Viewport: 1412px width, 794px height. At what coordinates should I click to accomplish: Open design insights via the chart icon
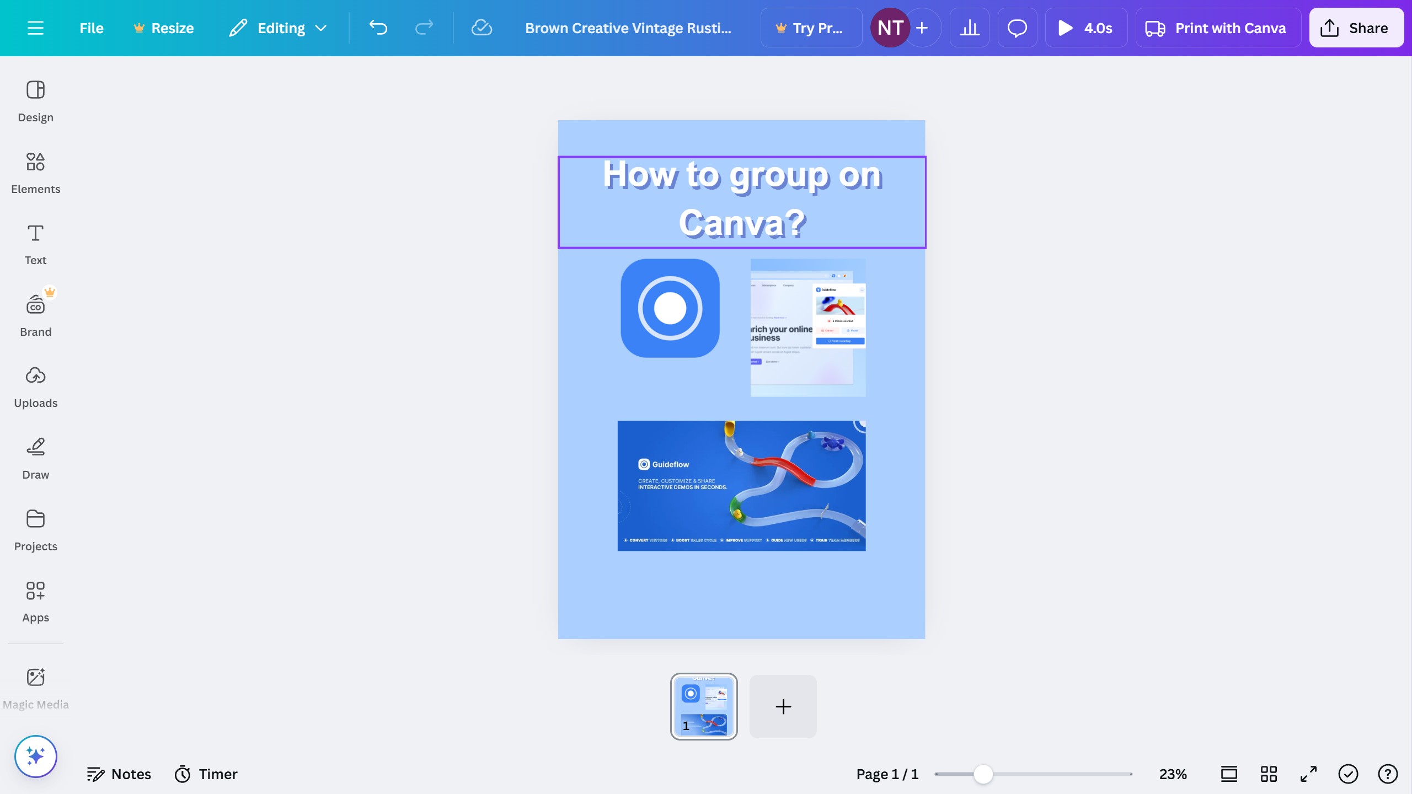969,28
